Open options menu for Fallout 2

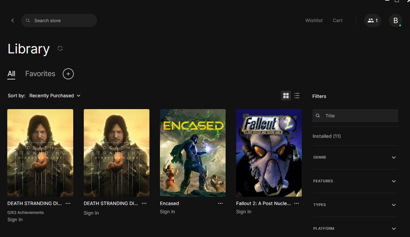point(297,203)
